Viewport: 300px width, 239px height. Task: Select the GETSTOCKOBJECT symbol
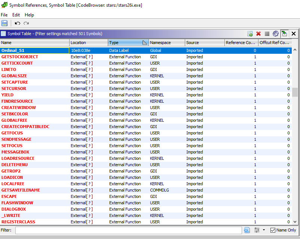click(x=19, y=57)
